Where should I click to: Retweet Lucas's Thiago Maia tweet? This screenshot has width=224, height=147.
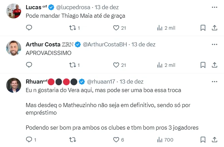tap(72, 28)
